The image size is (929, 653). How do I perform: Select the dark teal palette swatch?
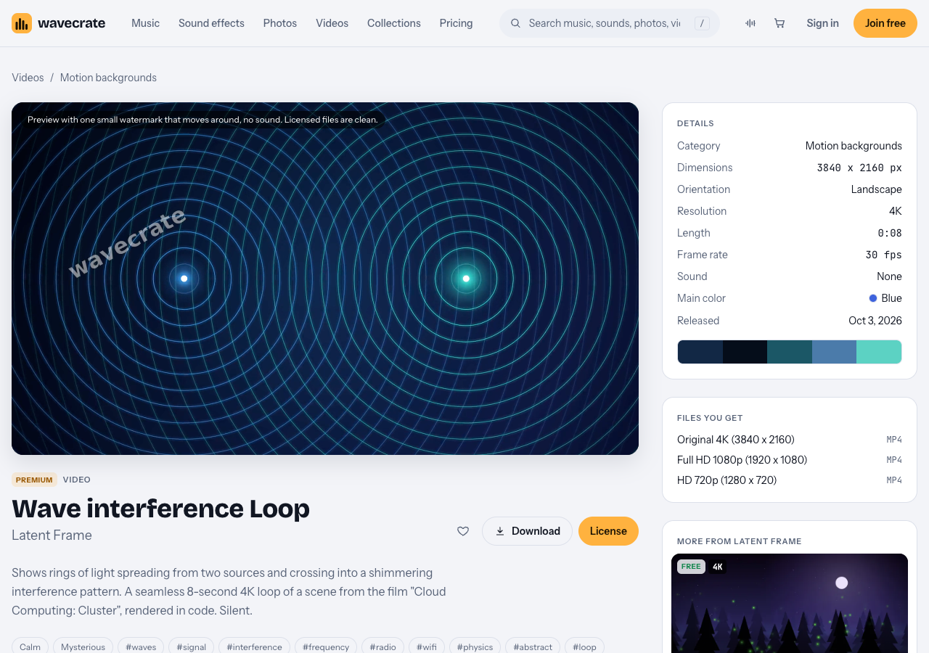[x=790, y=352]
